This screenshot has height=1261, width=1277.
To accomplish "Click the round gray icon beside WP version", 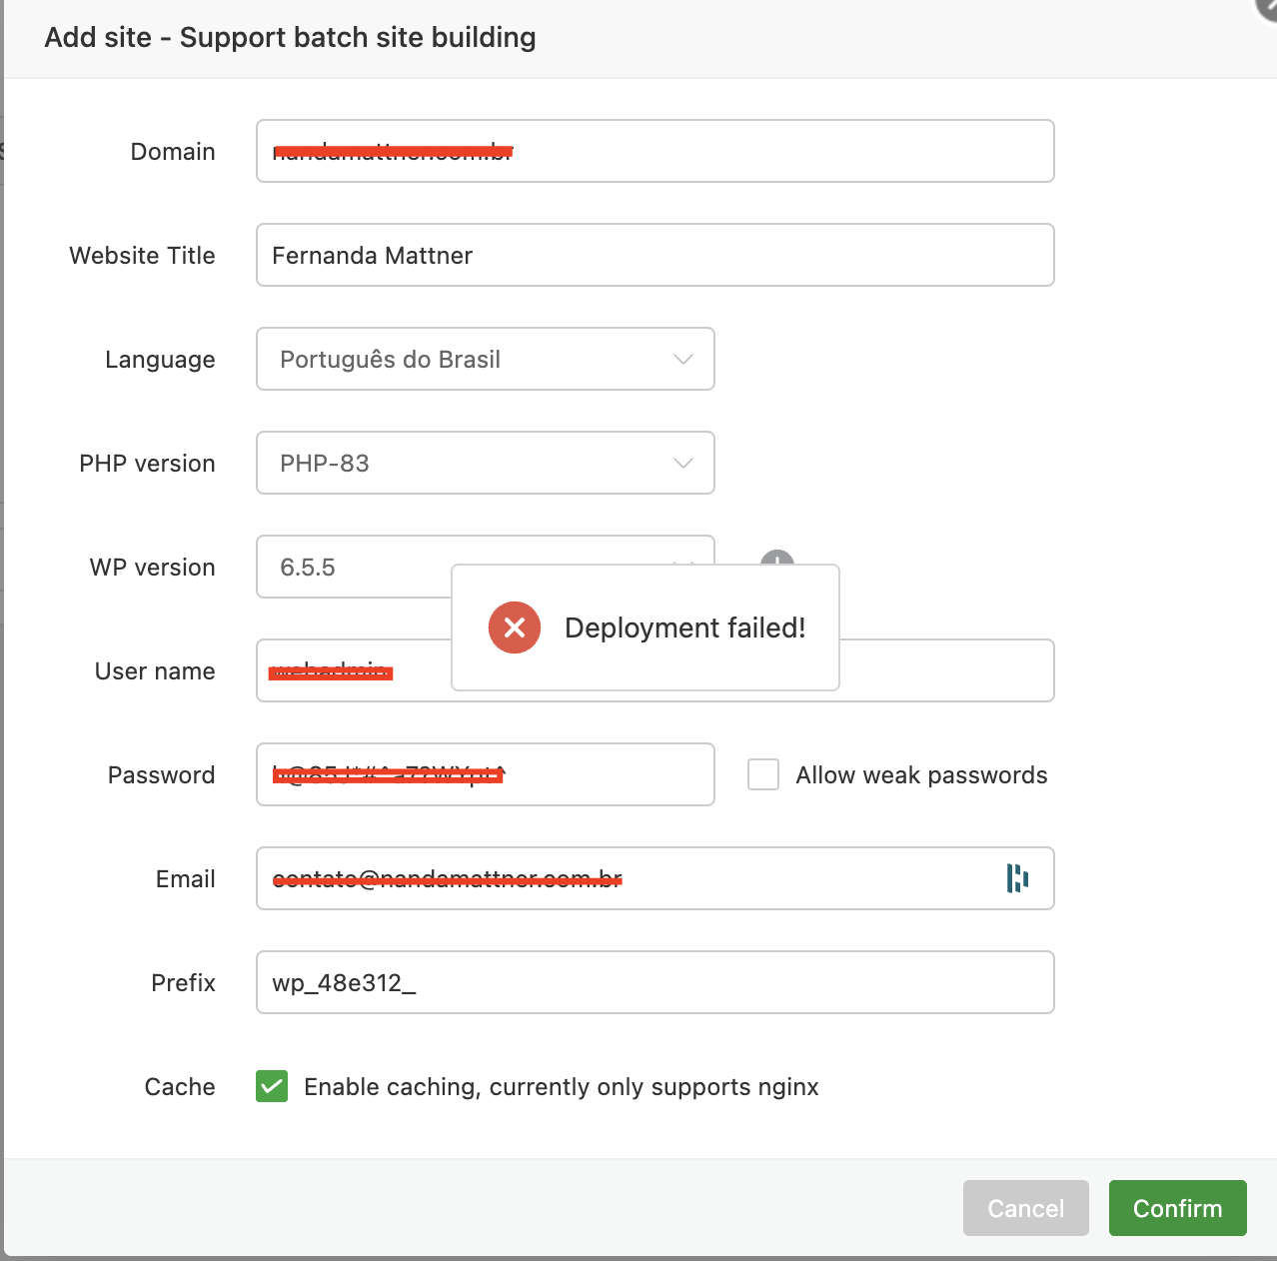I will (777, 558).
